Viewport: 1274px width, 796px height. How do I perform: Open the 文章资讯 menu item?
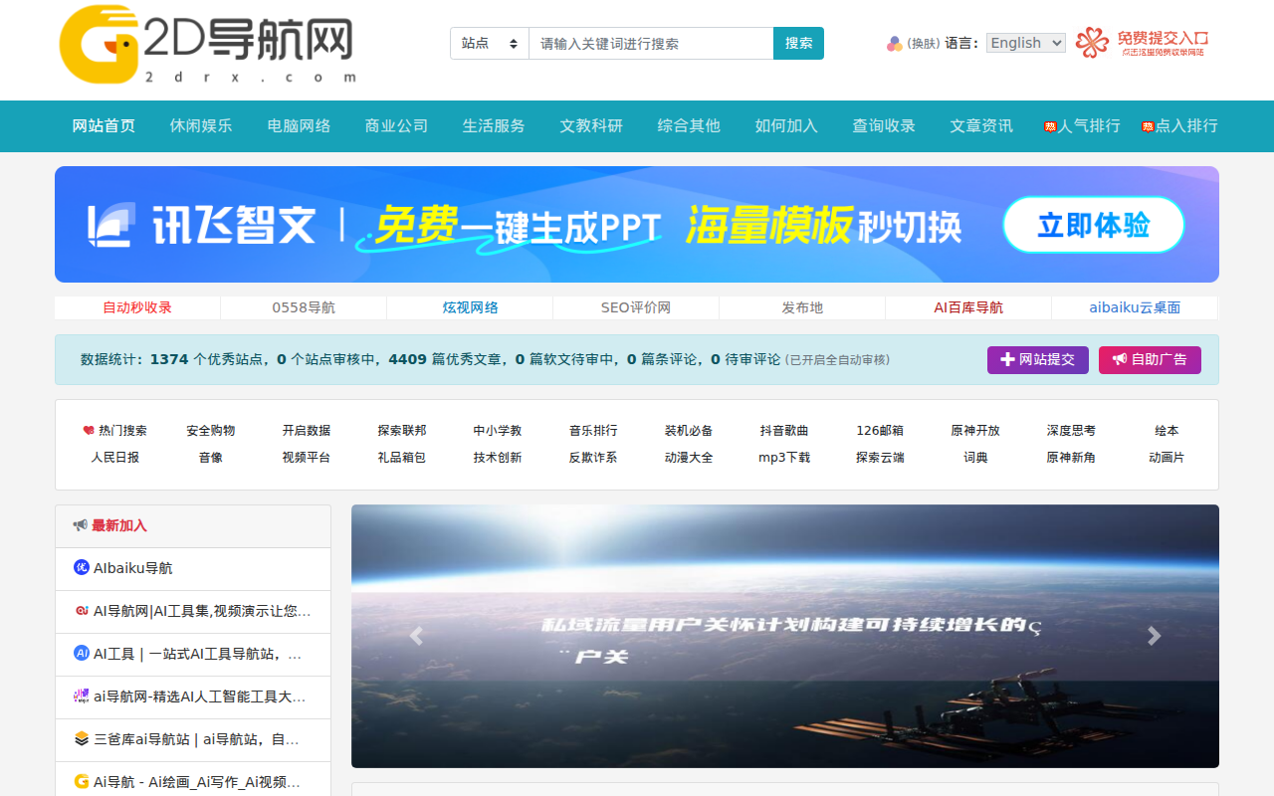point(980,126)
